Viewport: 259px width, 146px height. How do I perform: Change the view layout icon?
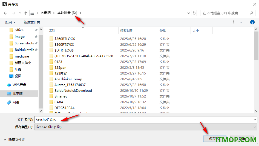(x=235, y=22)
